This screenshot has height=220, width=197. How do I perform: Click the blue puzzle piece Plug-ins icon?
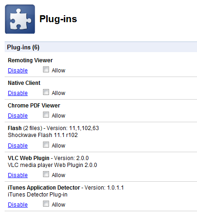coord(20,19)
